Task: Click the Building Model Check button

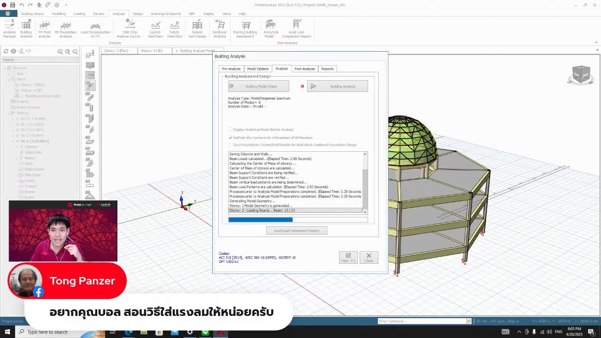Action: pyautogui.click(x=259, y=86)
